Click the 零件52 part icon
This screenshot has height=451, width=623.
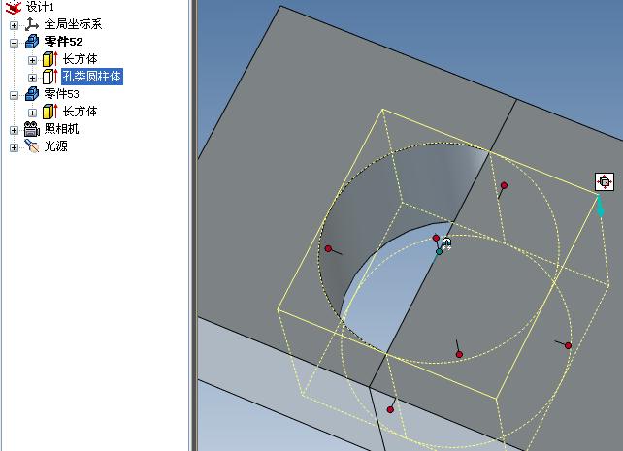[x=32, y=42]
